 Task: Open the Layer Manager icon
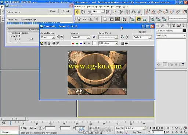(x=105, y=19)
